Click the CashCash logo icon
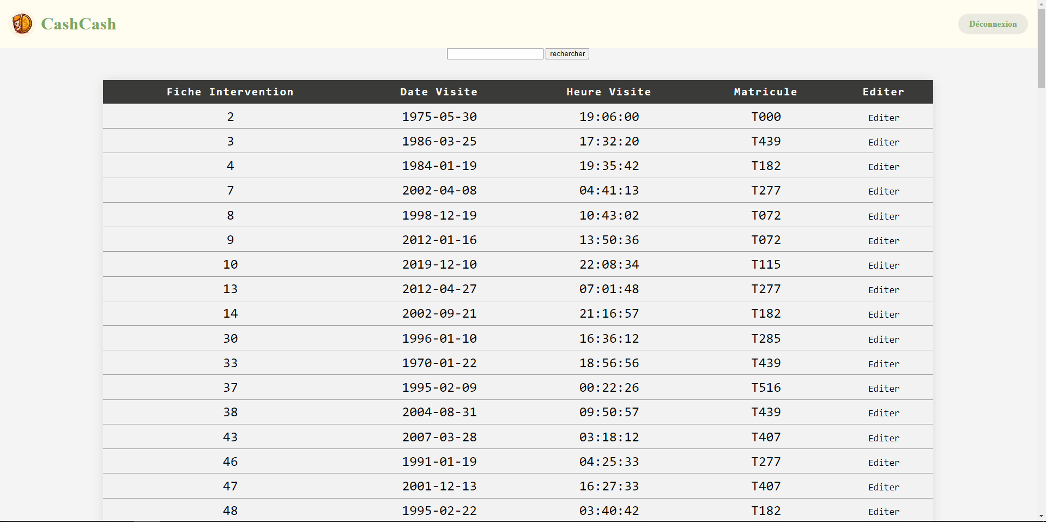Viewport: 1046px width, 522px height. click(22, 24)
